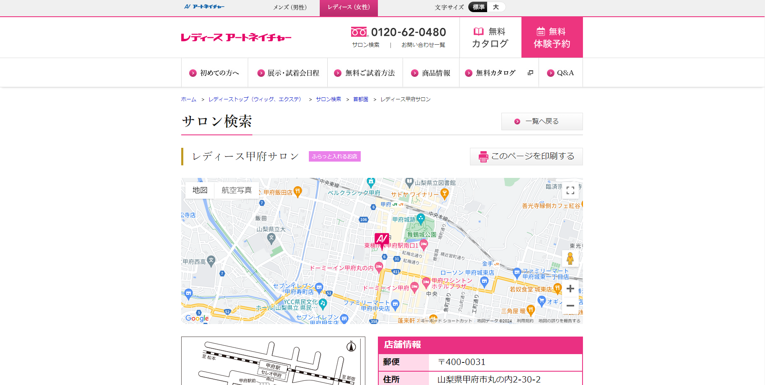Click キーボード ショートカット on map
This screenshot has width=765, height=385.
tap(446, 321)
